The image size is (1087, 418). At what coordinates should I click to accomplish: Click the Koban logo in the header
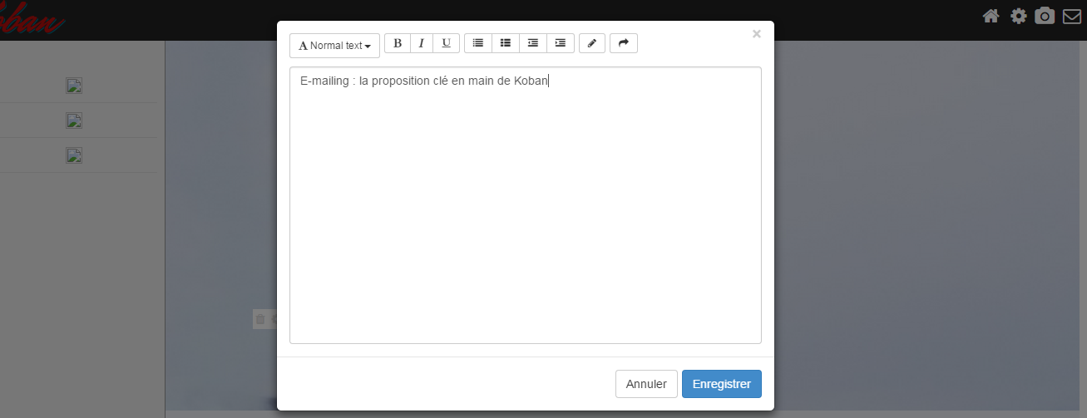[x=32, y=18]
